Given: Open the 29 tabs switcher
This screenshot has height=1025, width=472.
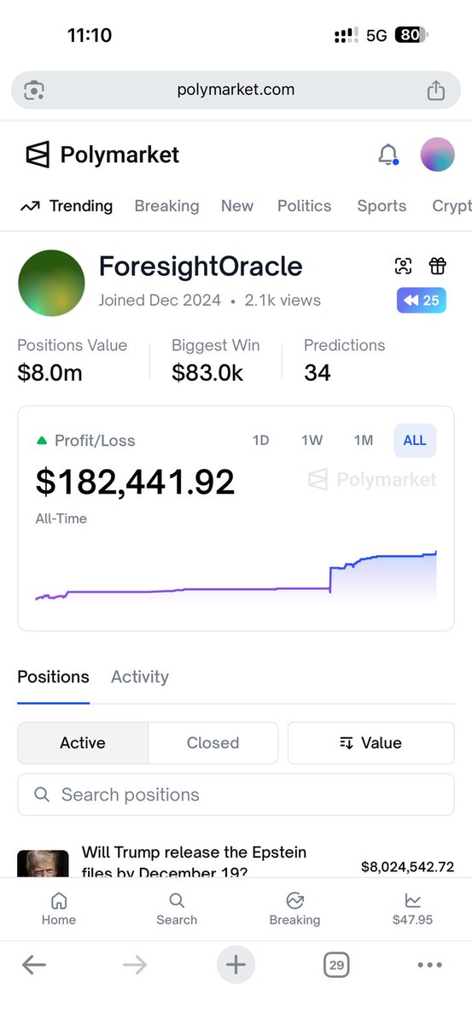Looking at the screenshot, I should pos(336,965).
